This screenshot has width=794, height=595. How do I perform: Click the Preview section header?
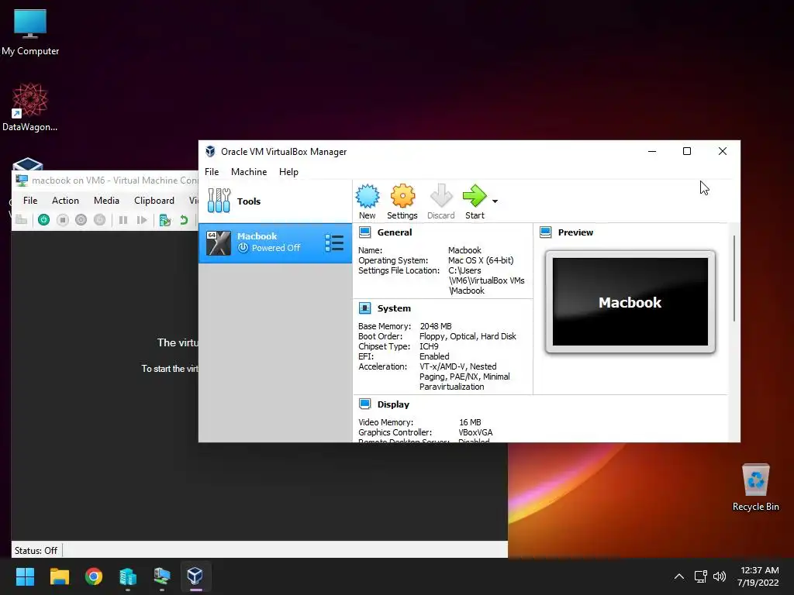[575, 232]
